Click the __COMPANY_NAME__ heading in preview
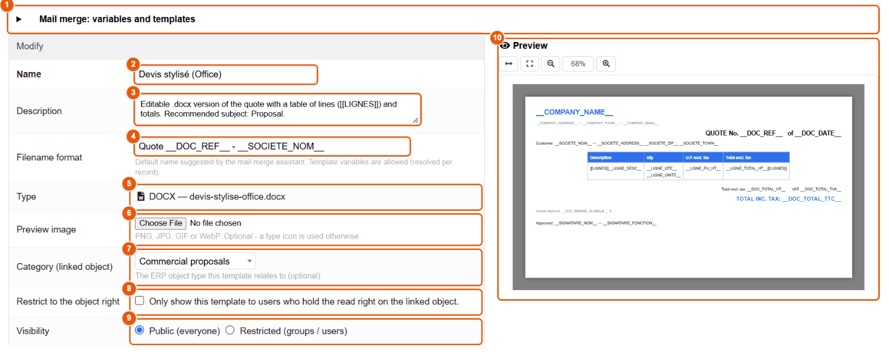The image size is (889, 352). click(x=574, y=112)
